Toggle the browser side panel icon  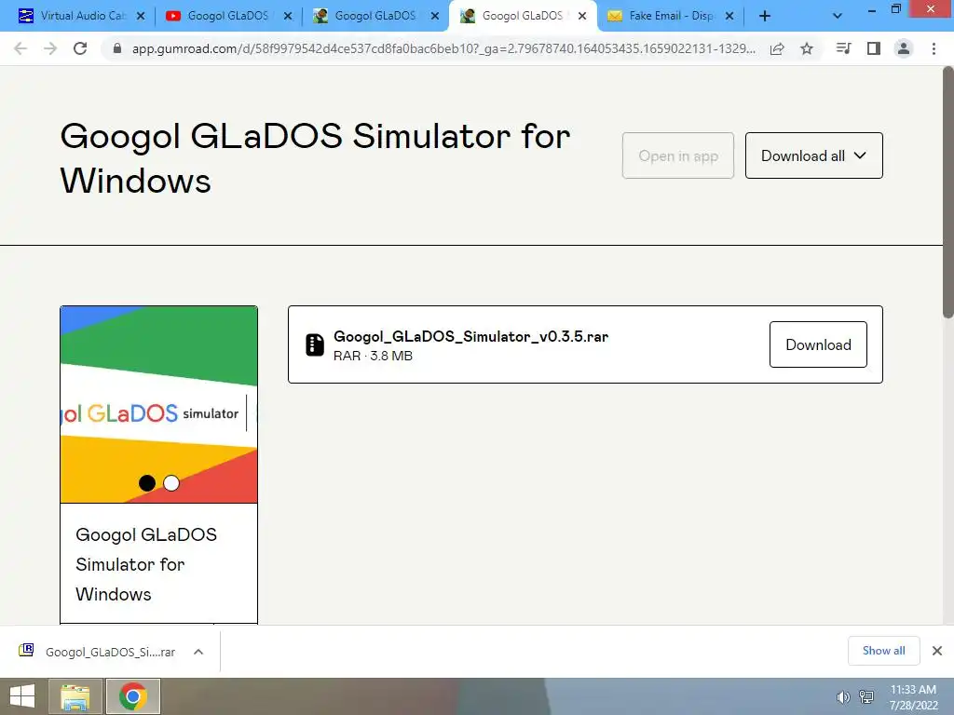coord(874,48)
